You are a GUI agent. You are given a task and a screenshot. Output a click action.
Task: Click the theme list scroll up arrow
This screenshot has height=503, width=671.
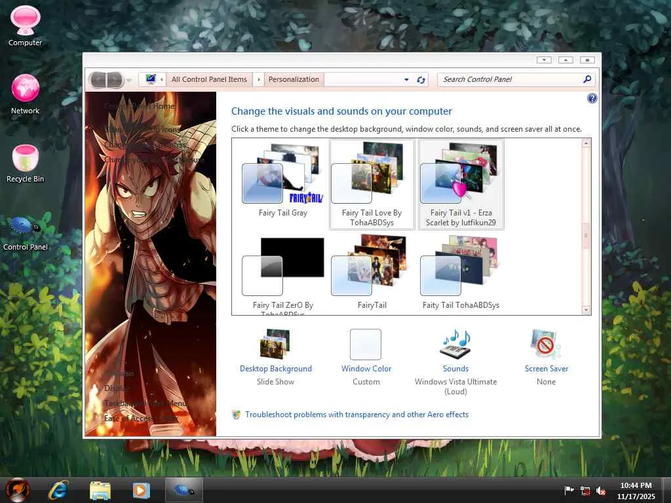point(586,143)
